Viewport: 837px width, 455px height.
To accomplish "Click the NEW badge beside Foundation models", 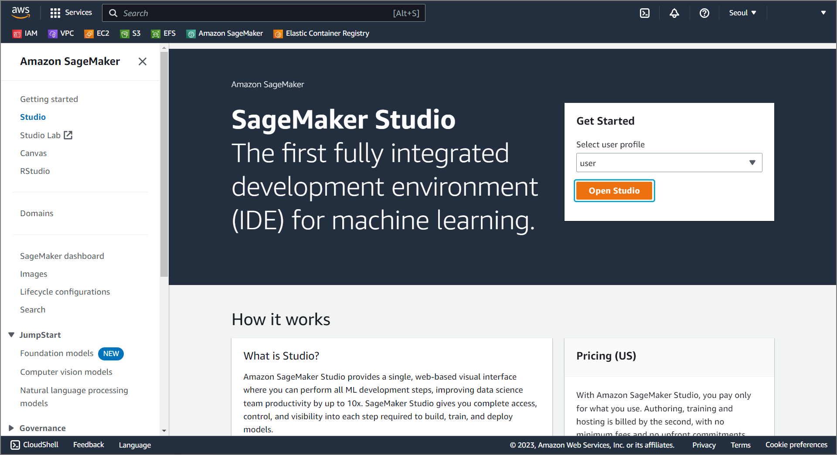I will [111, 353].
